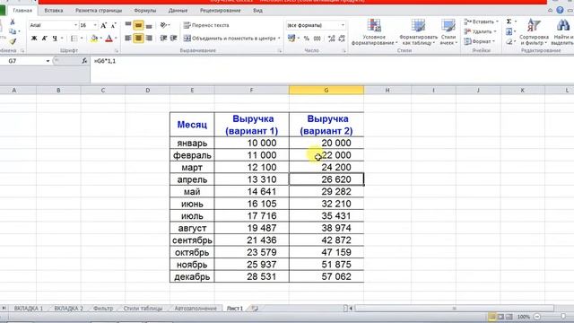Click Объединить и поместить в центре button
Viewport: 574px width, 323px height.
231,38
